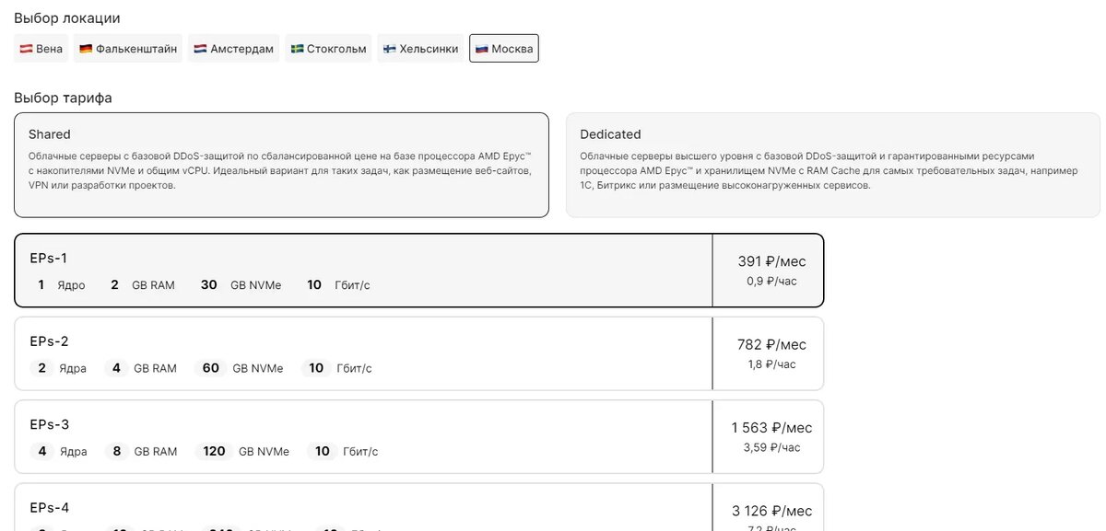Click the Выбор тарифа heading
Screen dimensions: 1106x531
click(63, 98)
